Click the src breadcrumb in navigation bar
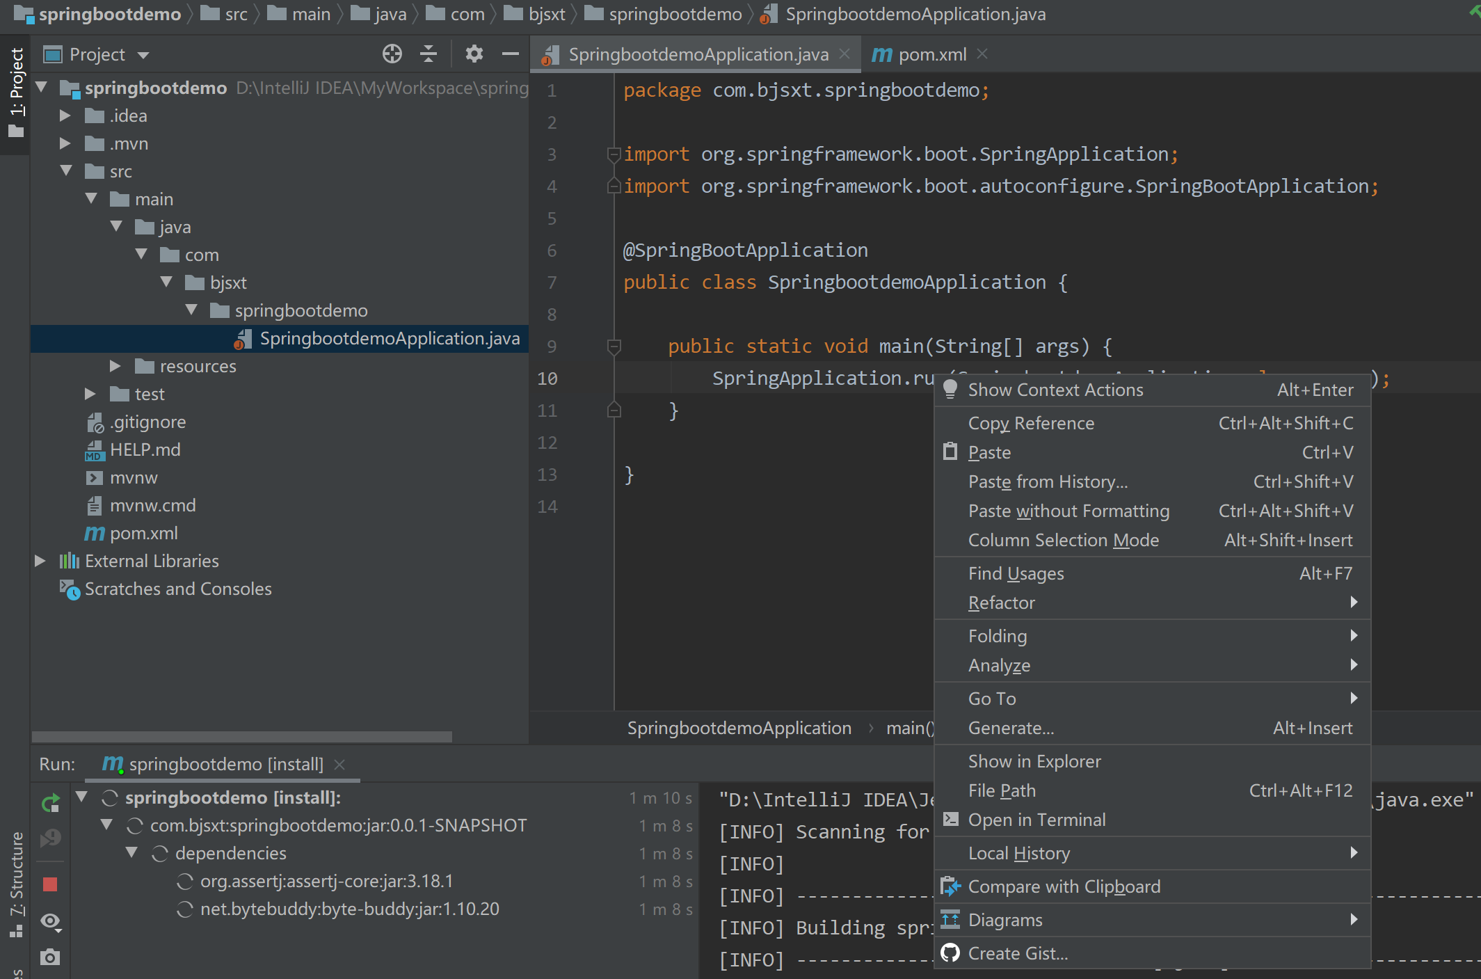The width and height of the screenshot is (1481, 979). tap(225, 14)
